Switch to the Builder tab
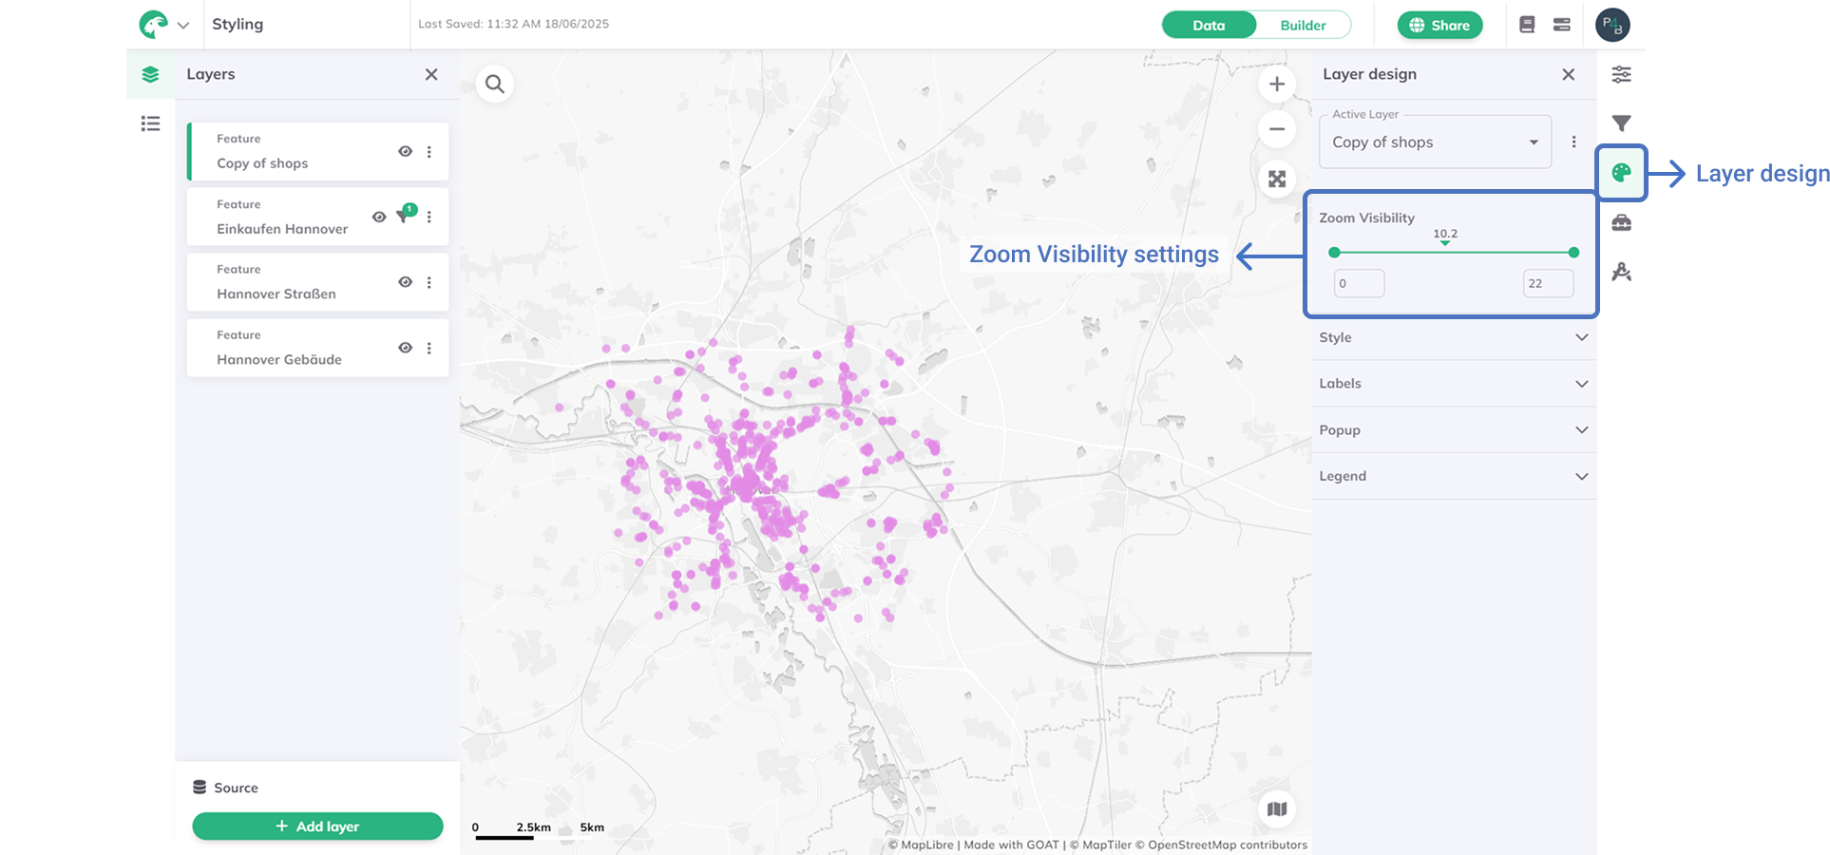Screen dimensions: 1830x855 (1303, 26)
